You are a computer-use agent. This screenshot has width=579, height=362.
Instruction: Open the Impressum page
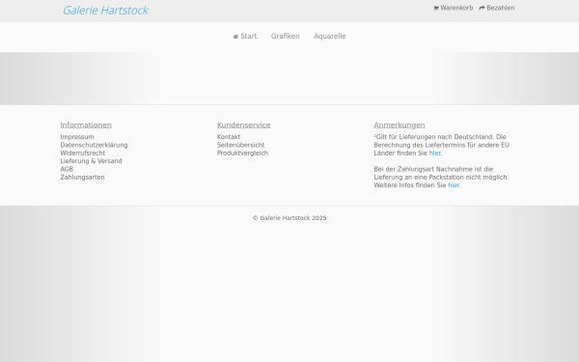[77, 137]
